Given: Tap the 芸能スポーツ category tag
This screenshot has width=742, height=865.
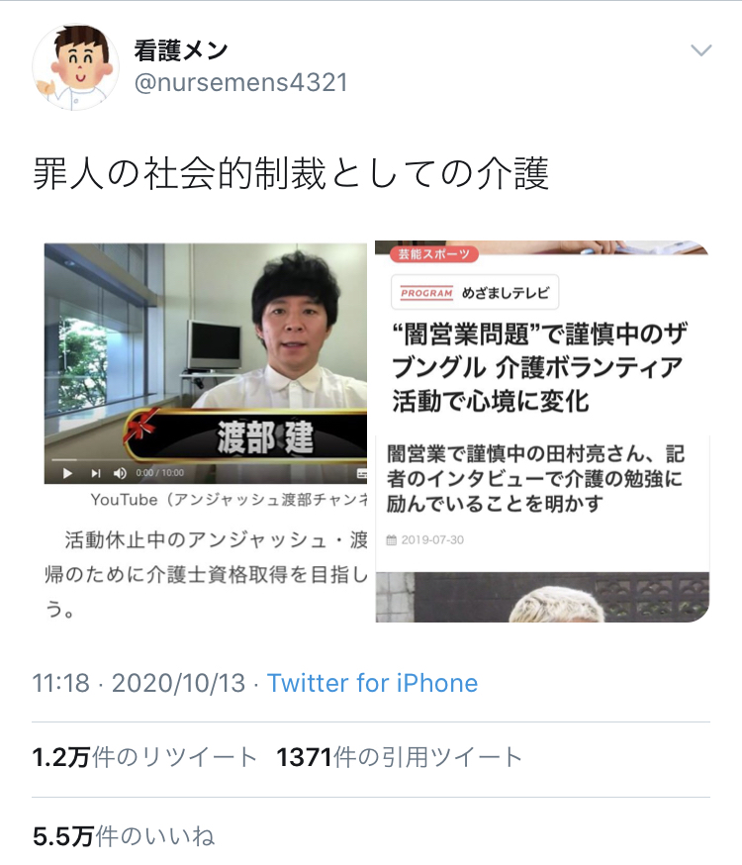Looking at the screenshot, I should (434, 253).
